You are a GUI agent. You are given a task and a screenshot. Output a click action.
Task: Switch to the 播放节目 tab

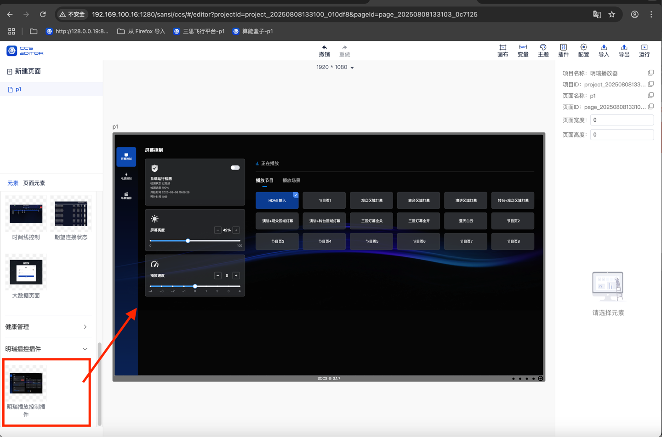point(264,181)
